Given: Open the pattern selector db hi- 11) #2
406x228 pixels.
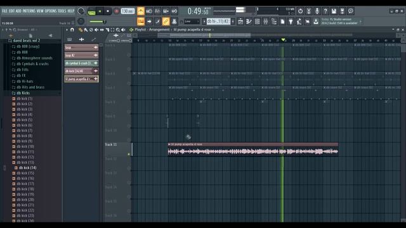Looking at the screenshot, I should (218, 21).
